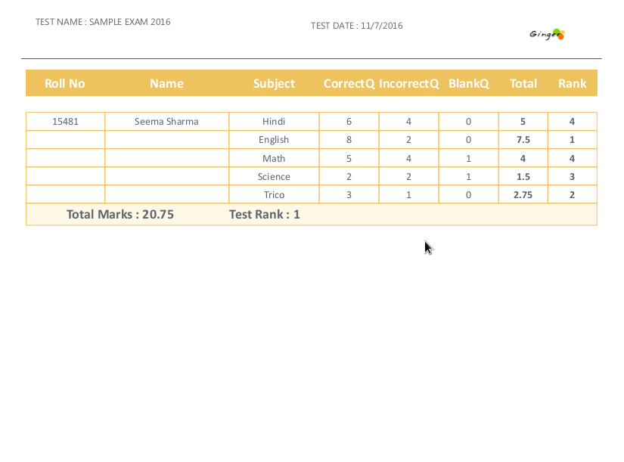Select the Hindi subject cell
The width and height of the screenshot is (624, 462).
274,121
